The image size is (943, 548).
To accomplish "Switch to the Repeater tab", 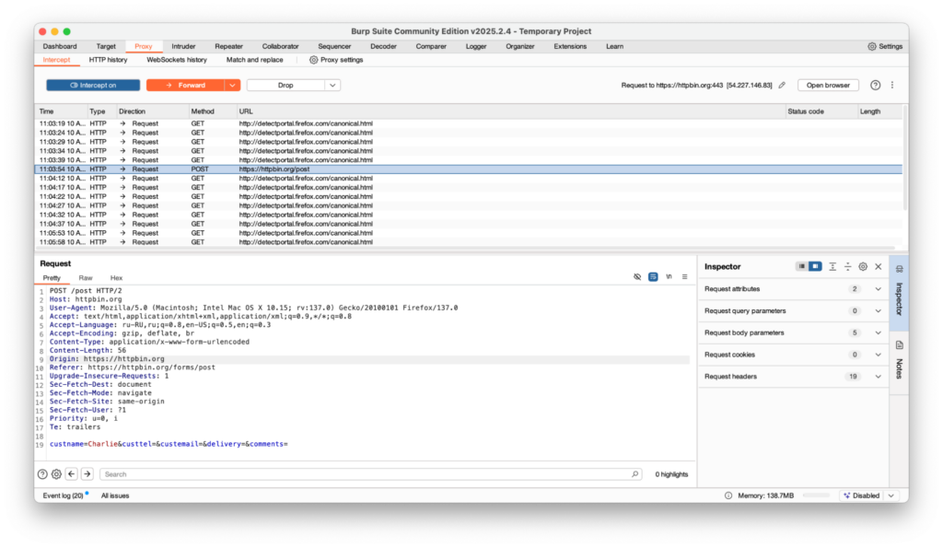I will [228, 46].
